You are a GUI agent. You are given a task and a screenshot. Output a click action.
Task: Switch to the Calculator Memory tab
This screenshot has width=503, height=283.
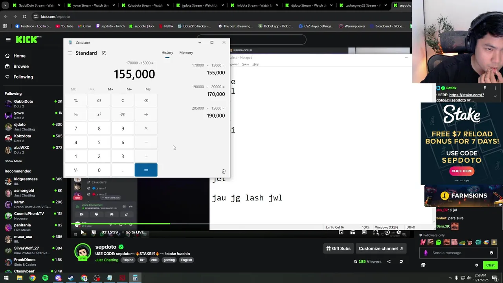(x=186, y=53)
